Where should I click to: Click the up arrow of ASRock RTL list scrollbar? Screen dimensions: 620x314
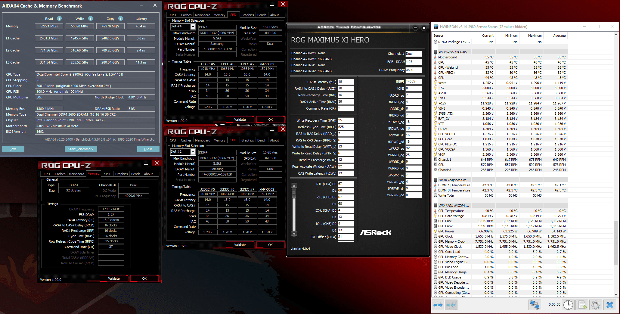pos(294,185)
